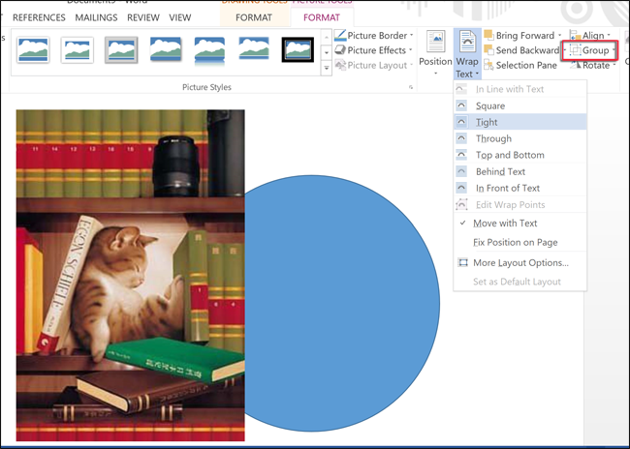Choose Through wrapping option

coord(520,138)
